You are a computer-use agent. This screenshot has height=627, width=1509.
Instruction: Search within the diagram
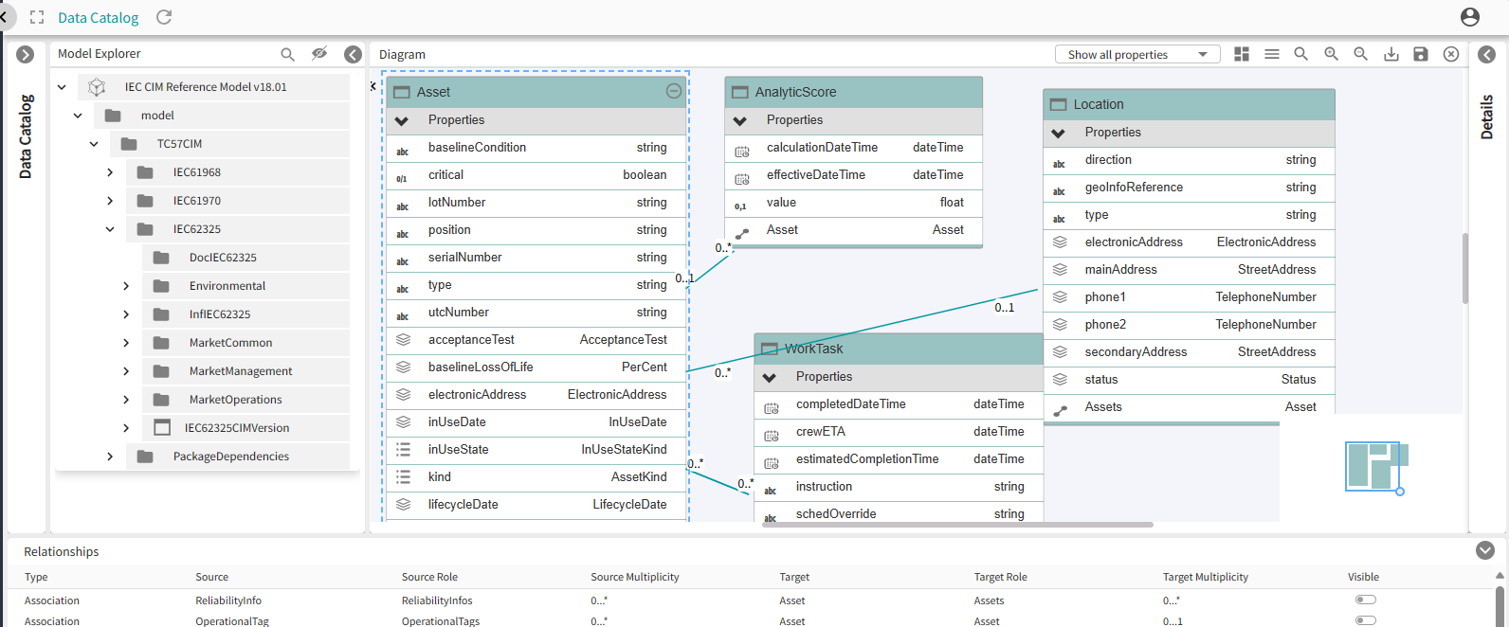click(x=1301, y=55)
